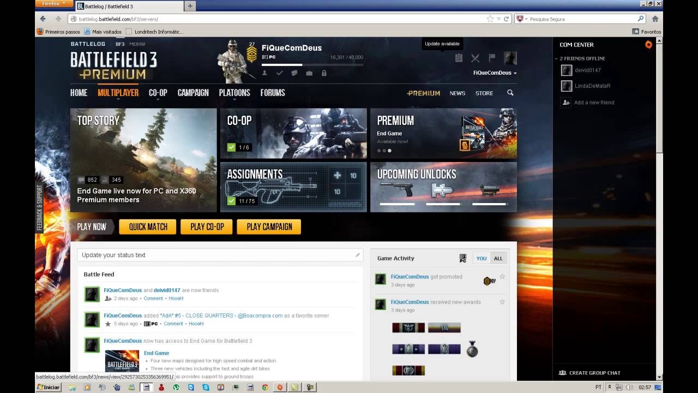Select LindaDeMataR in the friends list
698x393 pixels.
click(592, 86)
